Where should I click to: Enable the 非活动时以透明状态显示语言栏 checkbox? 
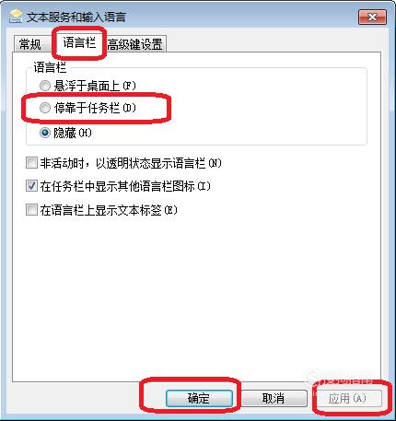31,163
